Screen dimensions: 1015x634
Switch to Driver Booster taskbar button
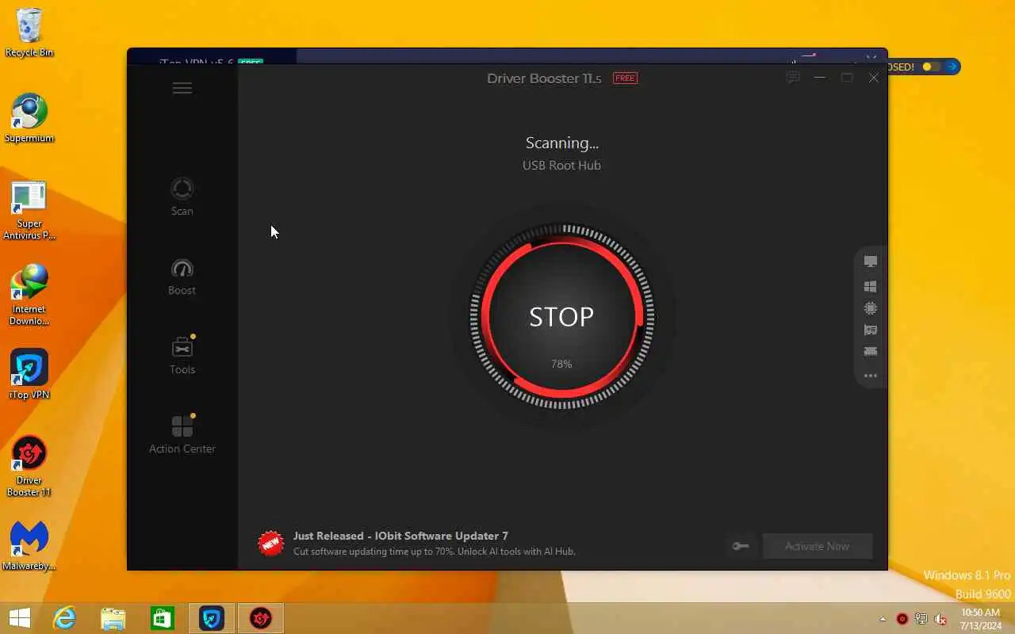coord(261,618)
